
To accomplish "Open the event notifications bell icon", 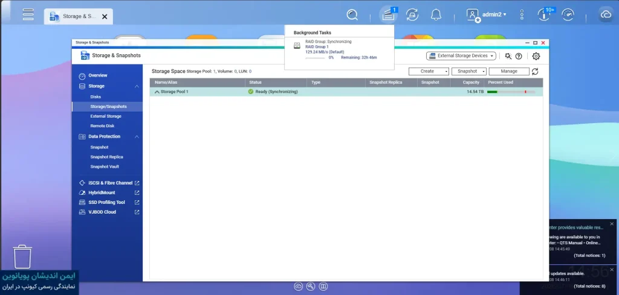I will click(x=436, y=15).
